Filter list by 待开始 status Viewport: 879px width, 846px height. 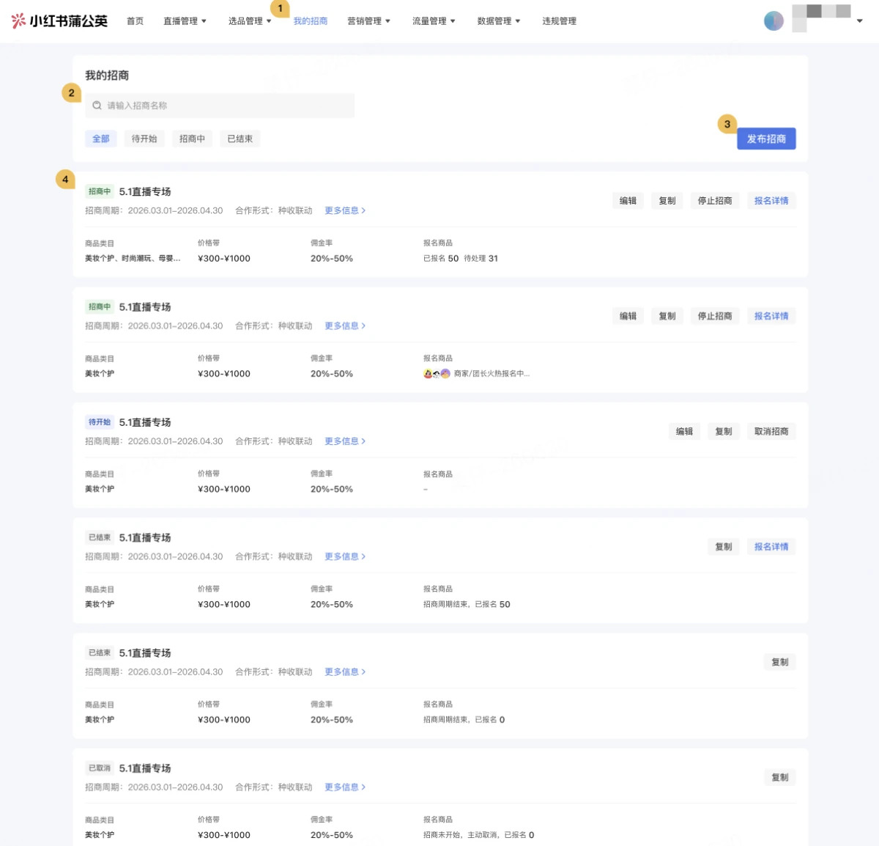coord(144,139)
